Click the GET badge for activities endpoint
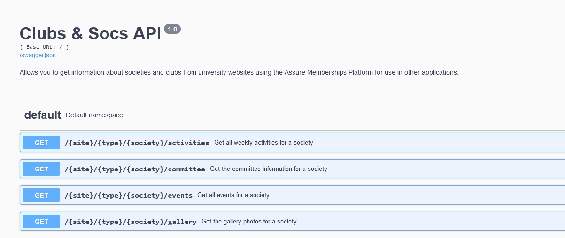Image resolution: width=565 pixels, height=238 pixels. (x=41, y=143)
